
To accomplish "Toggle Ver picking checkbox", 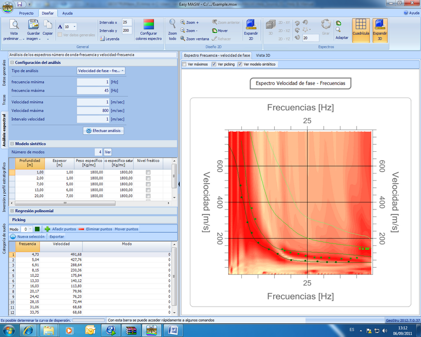I will 214,64.
